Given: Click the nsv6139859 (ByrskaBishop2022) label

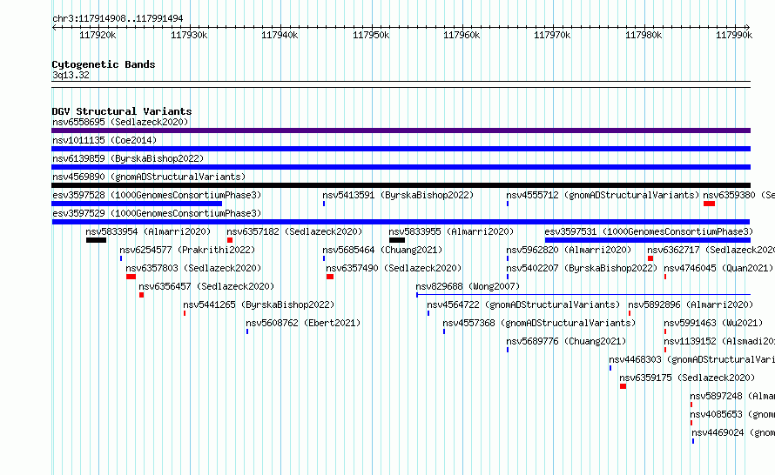Looking at the screenshot, I should 128,158.
